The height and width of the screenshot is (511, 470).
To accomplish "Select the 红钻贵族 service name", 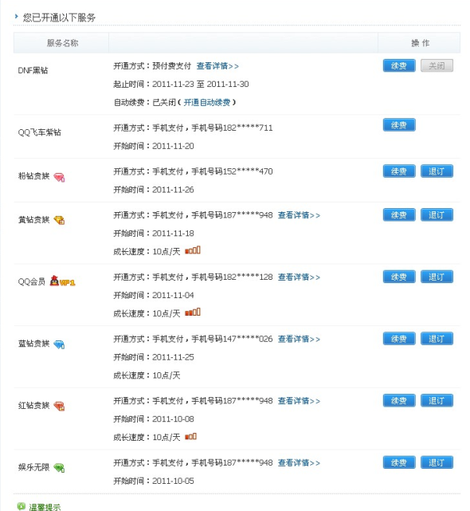I will 33,406.
